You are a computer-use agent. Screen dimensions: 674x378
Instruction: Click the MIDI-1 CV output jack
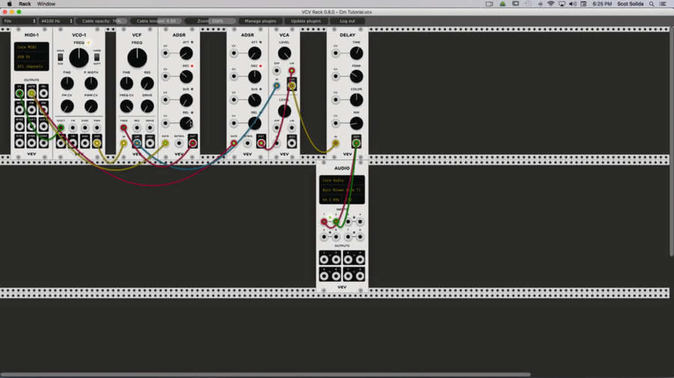point(20,93)
